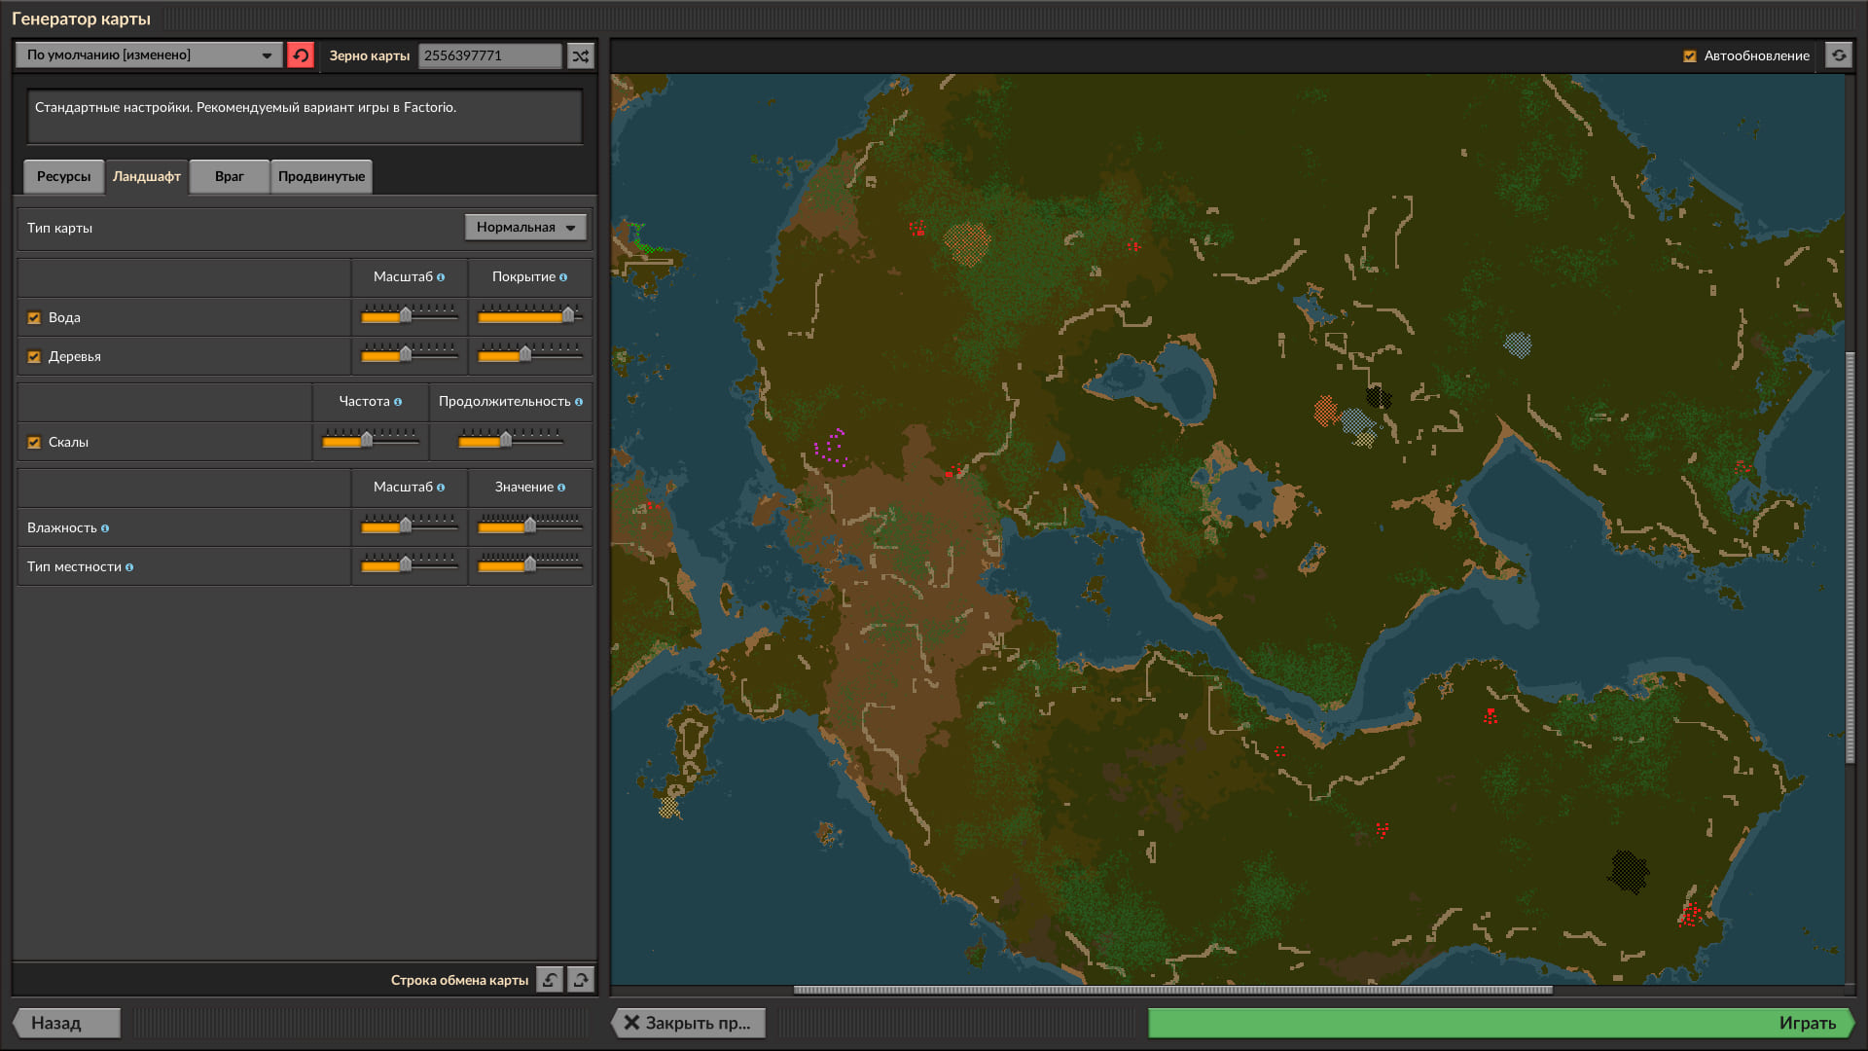Screen dimensions: 1868x1051
Task: Randomize the map seed with shuffle icon
Action: [581, 55]
